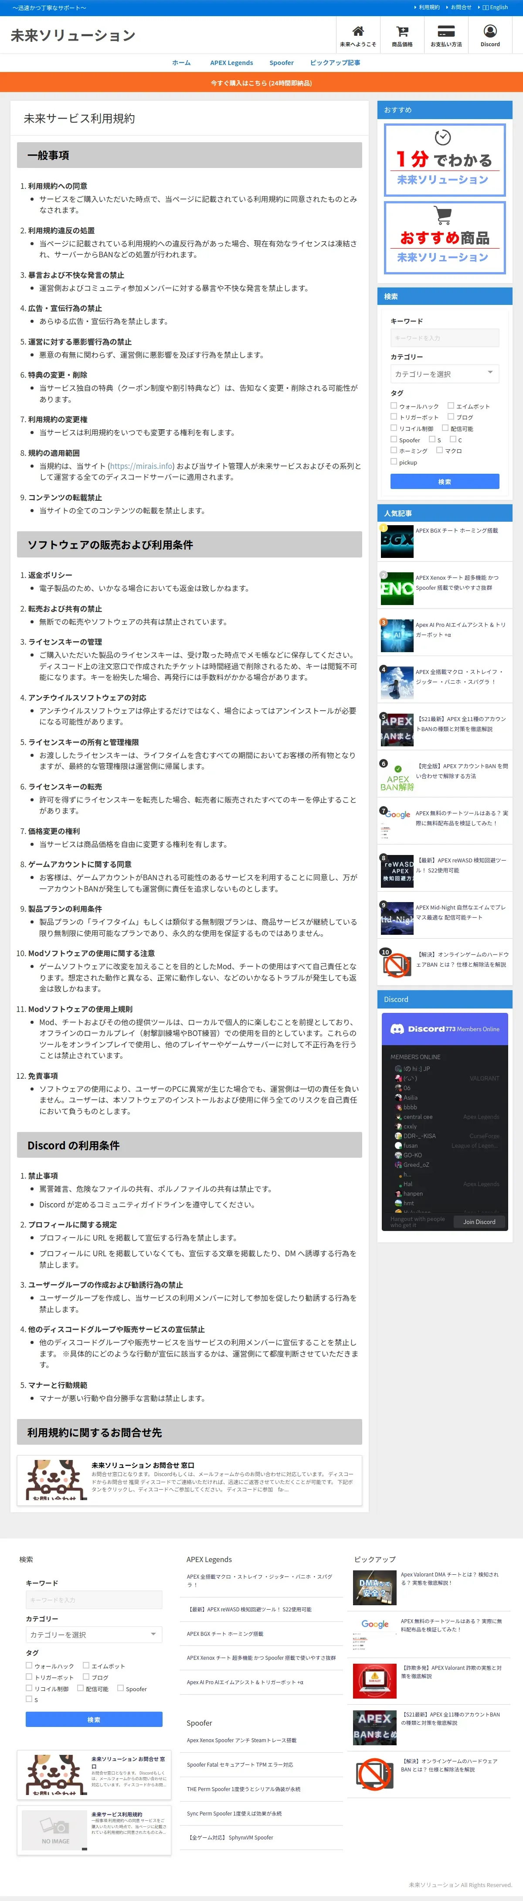Open footer link APEX BGX チート ホーミング搭載

pos(225,1634)
